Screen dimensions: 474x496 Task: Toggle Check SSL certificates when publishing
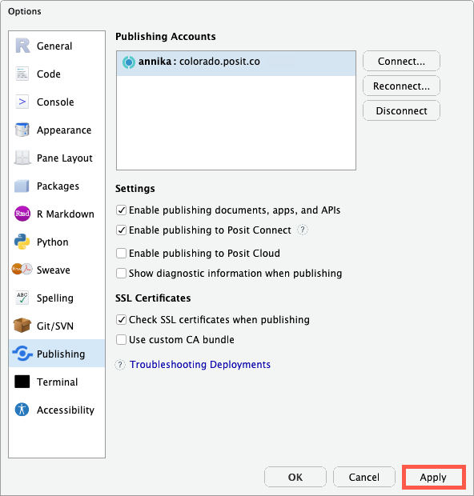[121, 319]
